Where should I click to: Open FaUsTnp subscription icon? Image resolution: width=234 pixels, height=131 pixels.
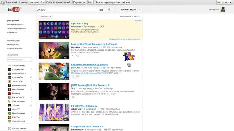(10, 118)
